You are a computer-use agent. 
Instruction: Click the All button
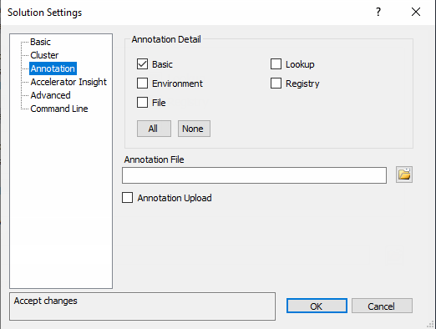(154, 129)
